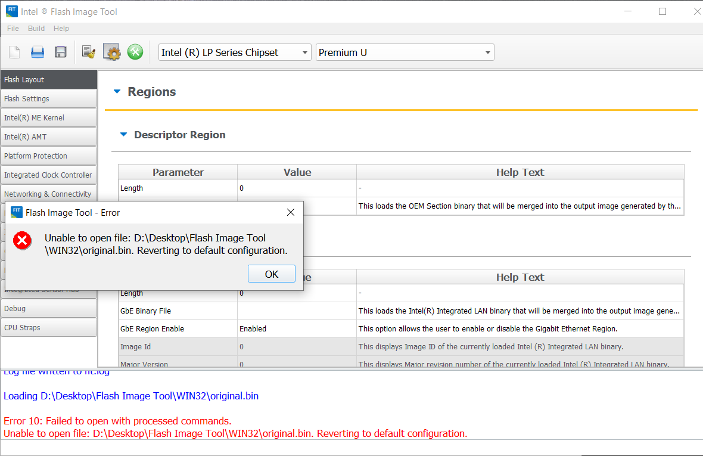Select the Flash Layout tab
The width and height of the screenshot is (703, 456).
coord(48,79)
